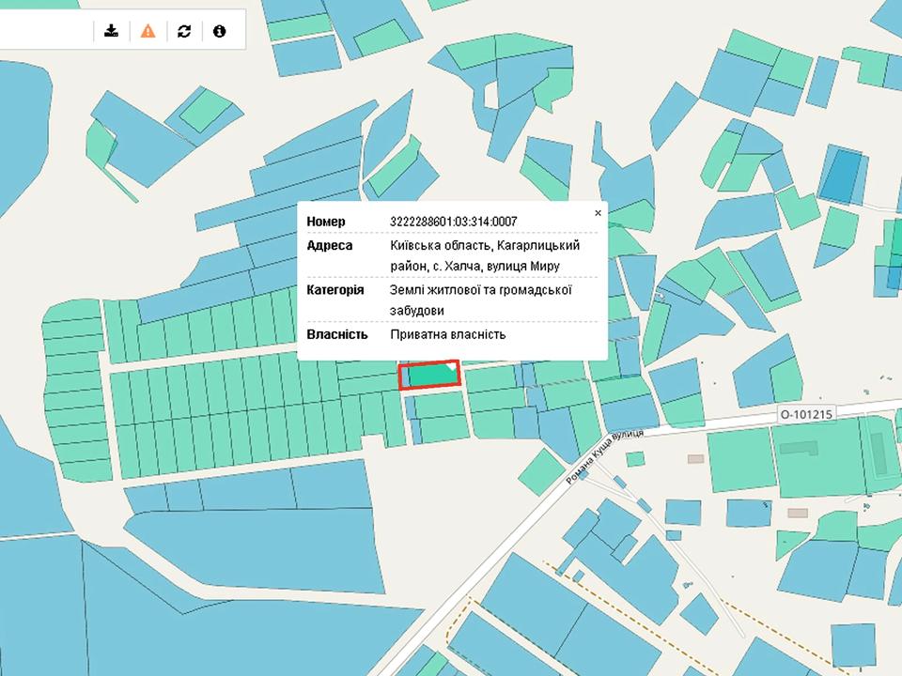Click the Адреса field label in popup
Image resolution: width=902 pixels, height=676 pixels.
click(330, 245)
